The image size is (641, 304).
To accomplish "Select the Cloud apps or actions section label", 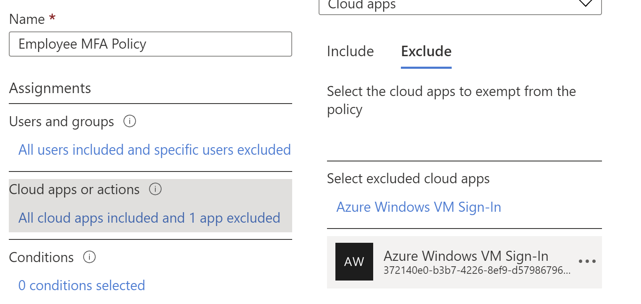I will click(74, 190).
